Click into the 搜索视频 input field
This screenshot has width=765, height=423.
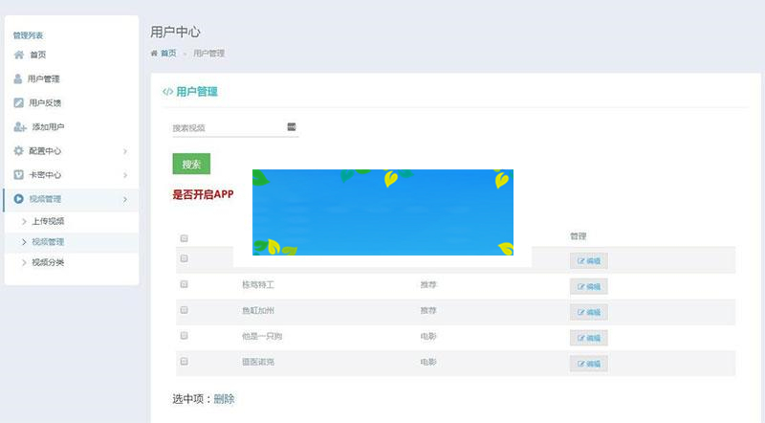(228, 127)
